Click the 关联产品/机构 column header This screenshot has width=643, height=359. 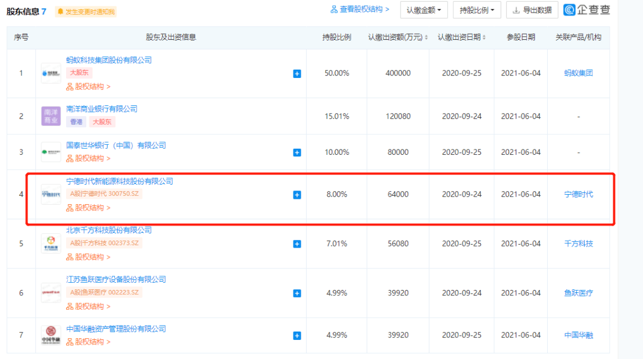tap(578, 38)
